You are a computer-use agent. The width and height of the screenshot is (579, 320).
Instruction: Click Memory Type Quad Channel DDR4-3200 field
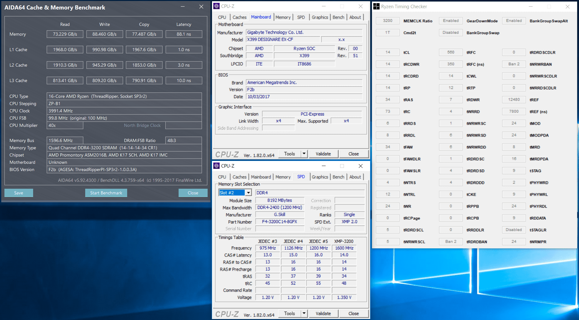point(124,148)
